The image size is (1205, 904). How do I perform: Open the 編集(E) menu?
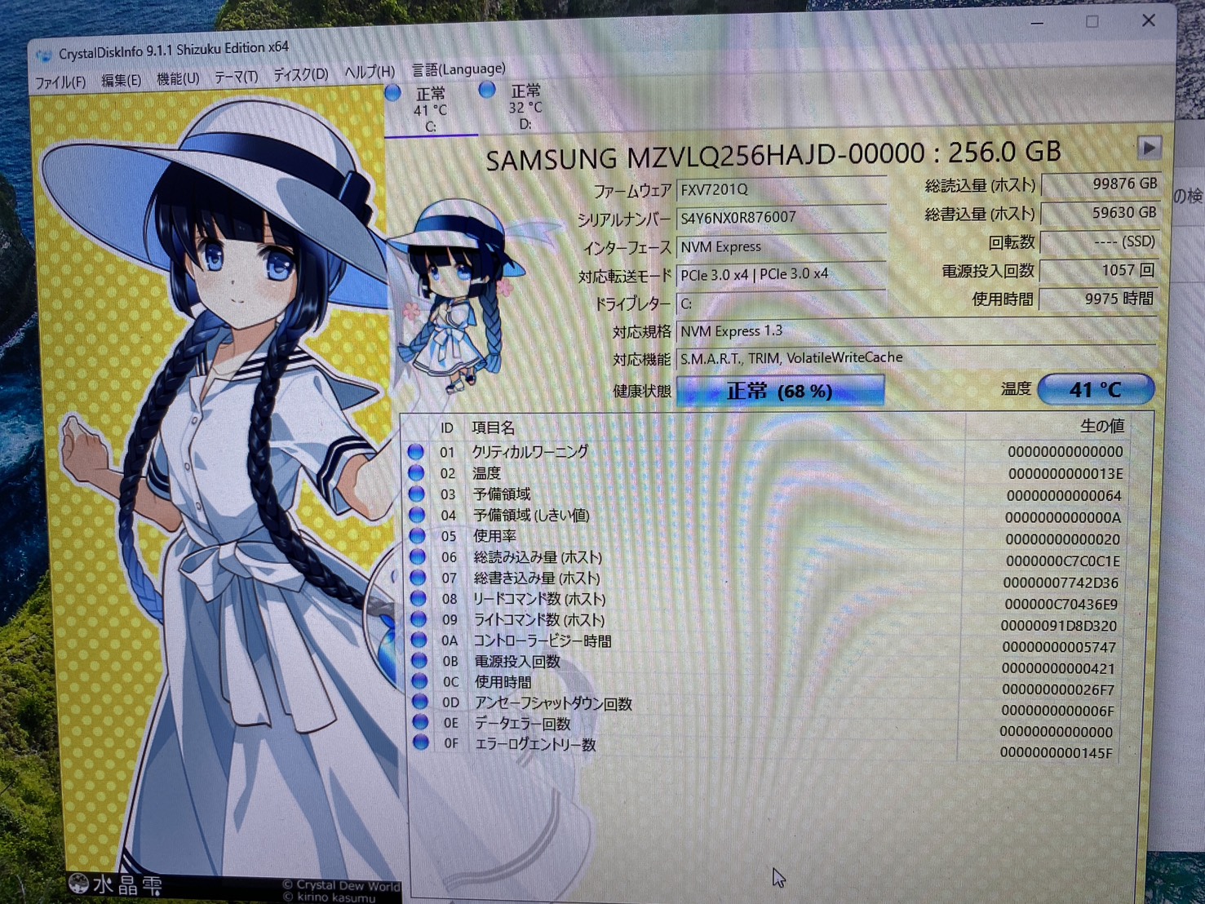(121, 81)
